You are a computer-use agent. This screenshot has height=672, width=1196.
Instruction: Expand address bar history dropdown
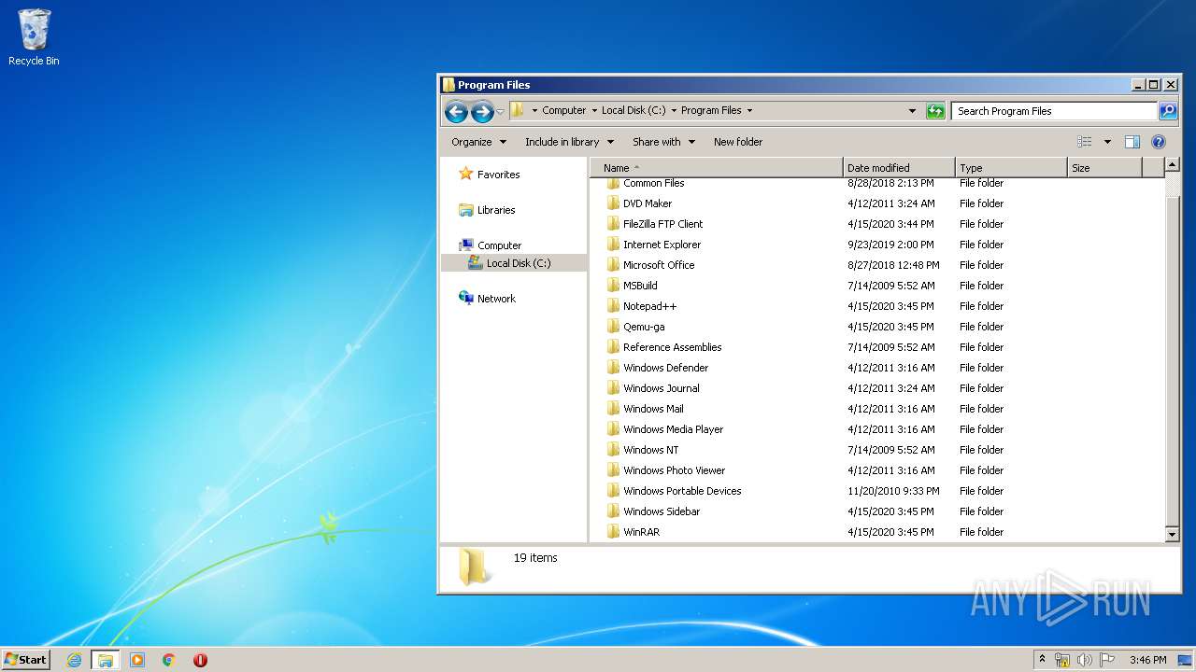click(912, 111)
